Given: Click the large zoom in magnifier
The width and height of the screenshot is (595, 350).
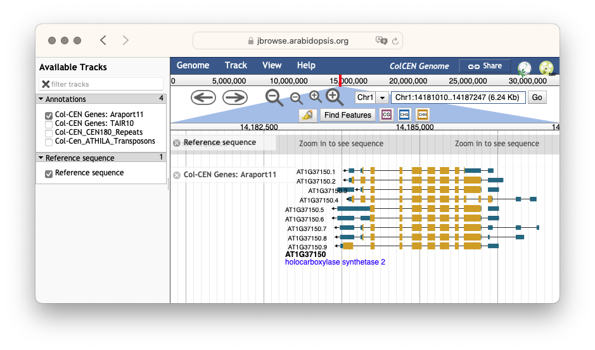Looking at the screenshot, I should (x=335, y=97).
